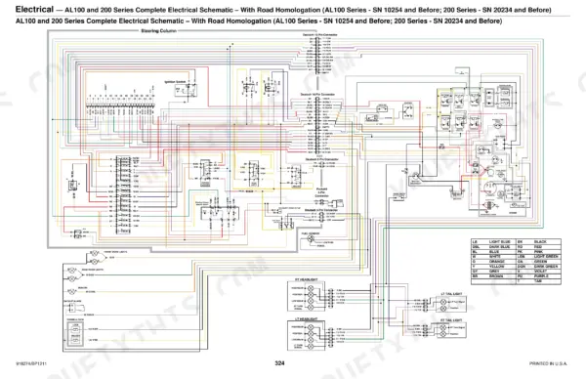Click 'DARK BLUE' in the color legend
The image size is (586, 379).
point(499,247)
